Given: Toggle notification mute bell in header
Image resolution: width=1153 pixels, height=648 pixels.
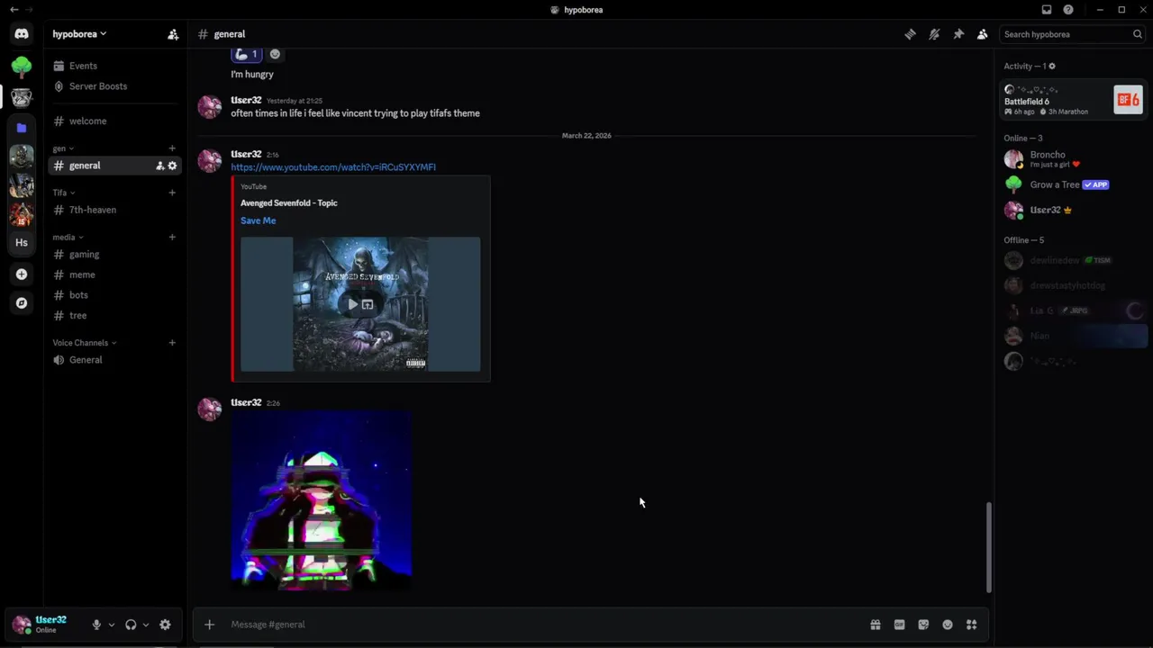Looking at the screenshot, I should tap(934, 34).
